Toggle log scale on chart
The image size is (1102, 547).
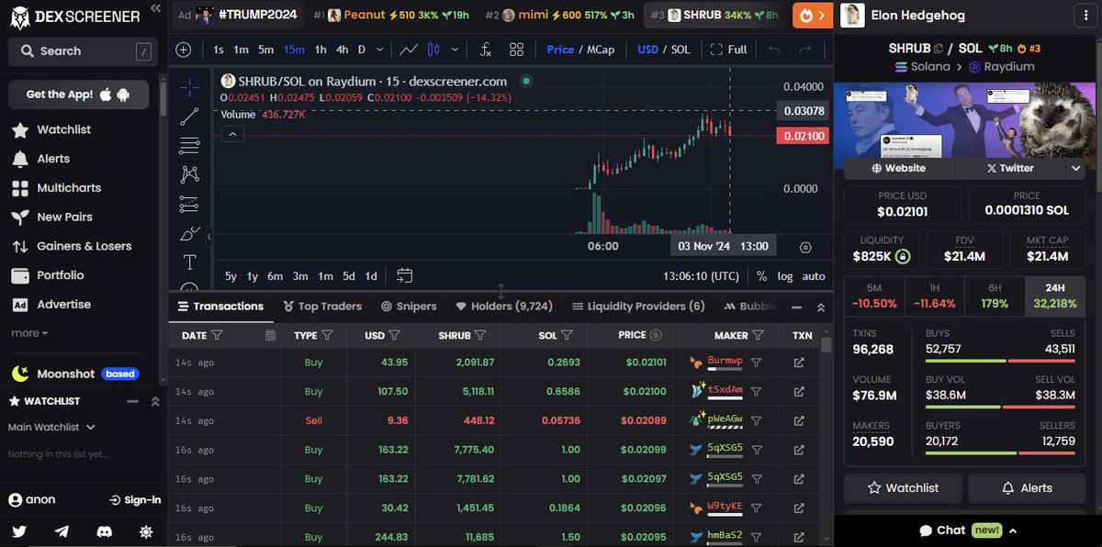coord(784,275)
